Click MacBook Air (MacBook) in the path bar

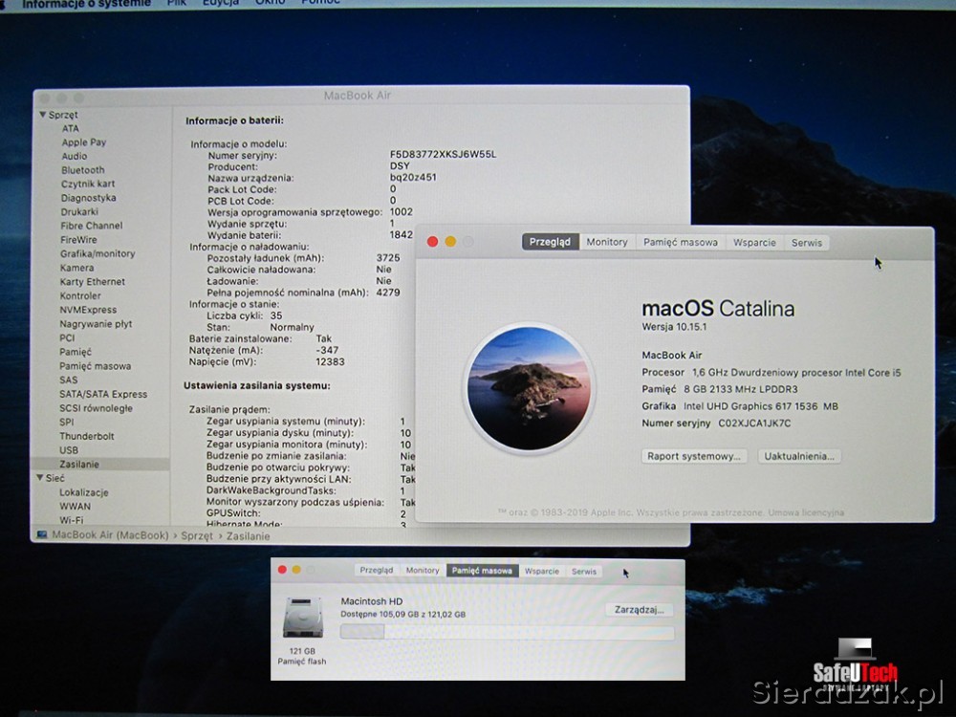click(x=110, y=535)
